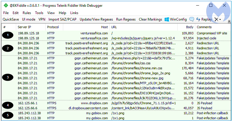This screenshot has width=232, height=121.
Task: Select the jquery.js?ver=1.12.4 session row
Action: [116, 38]
